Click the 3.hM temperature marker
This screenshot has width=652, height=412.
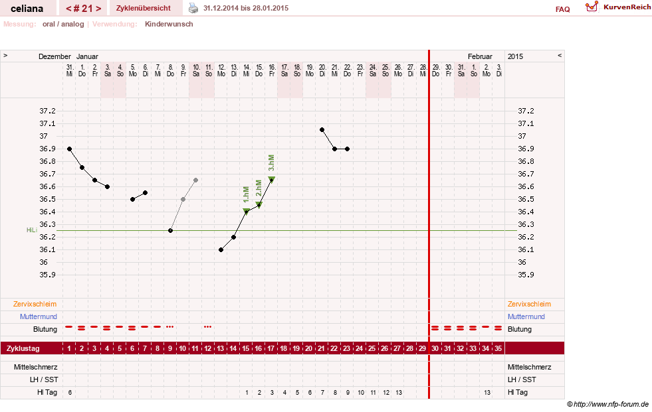pyautogui.click(x=272, y=179)
